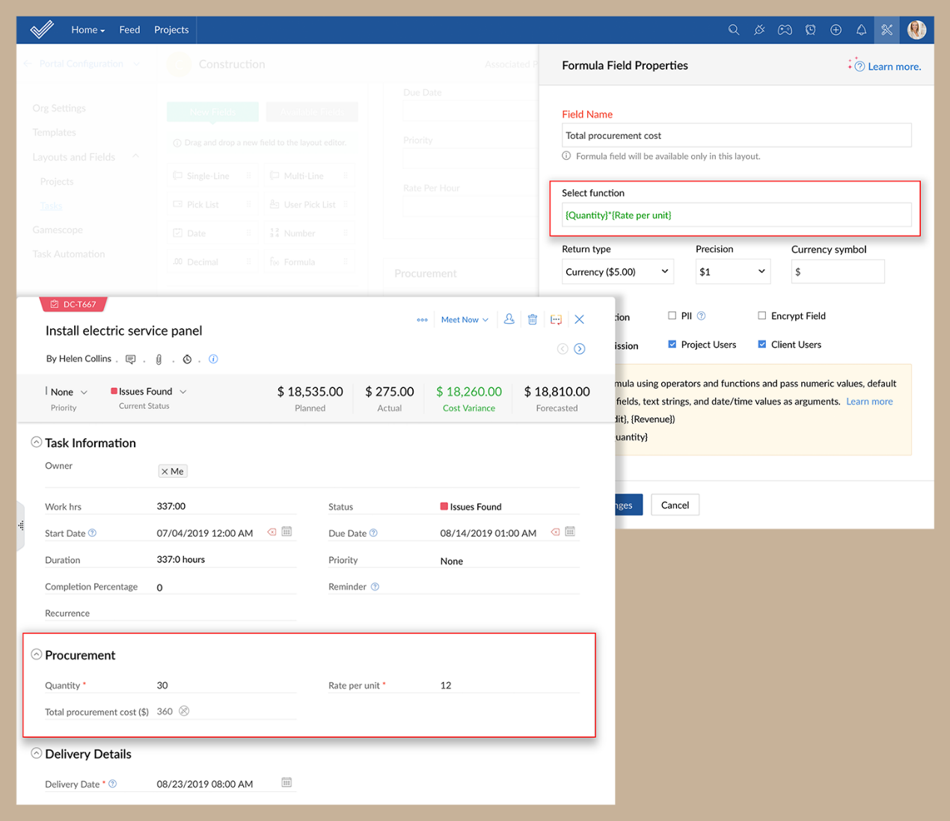Go to the Projects tab
This screenshot has width=950, height=821.
[171, 30]
